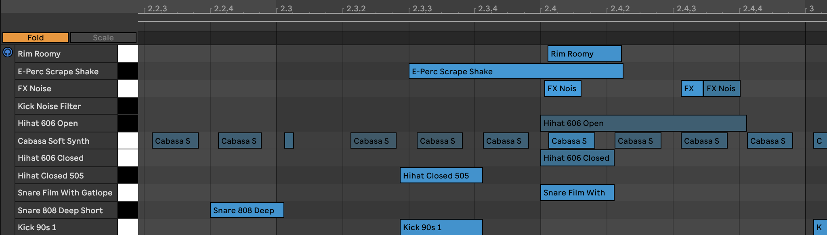Select the Rim Roomy note

(x=584, y=54)
